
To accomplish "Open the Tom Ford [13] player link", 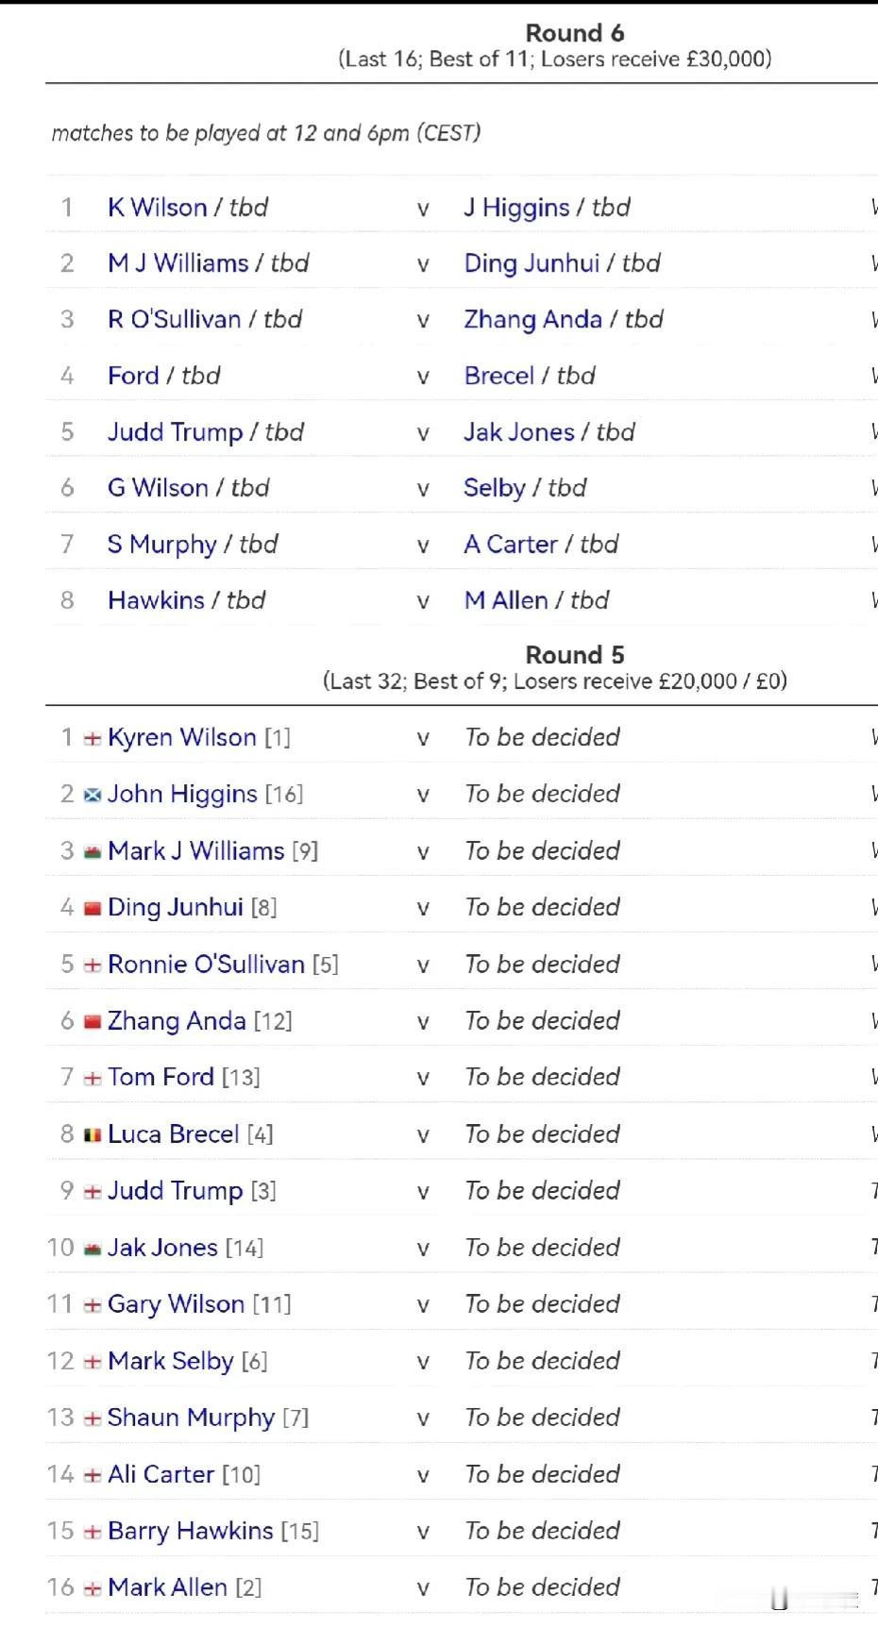I will 160,1077.
